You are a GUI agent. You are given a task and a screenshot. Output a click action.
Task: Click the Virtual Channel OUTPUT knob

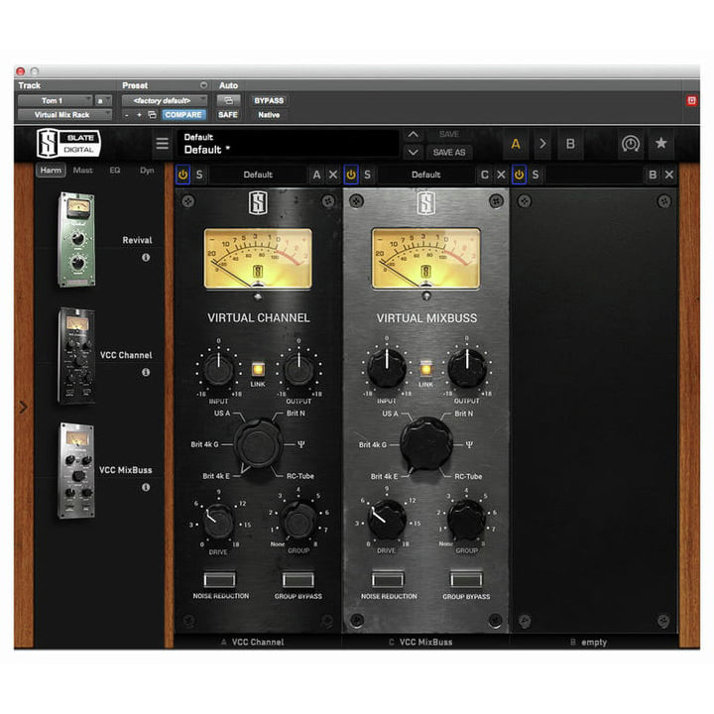click(298, 369)
